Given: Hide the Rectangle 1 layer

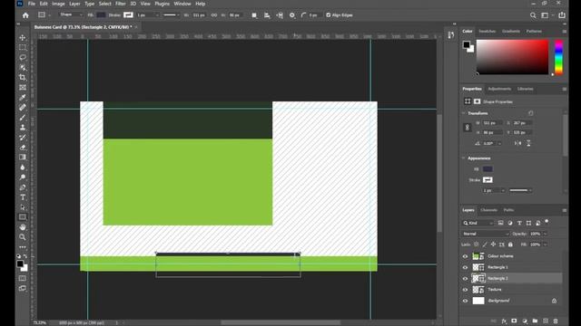Looking at the screenshot, I should pos(465,267).
